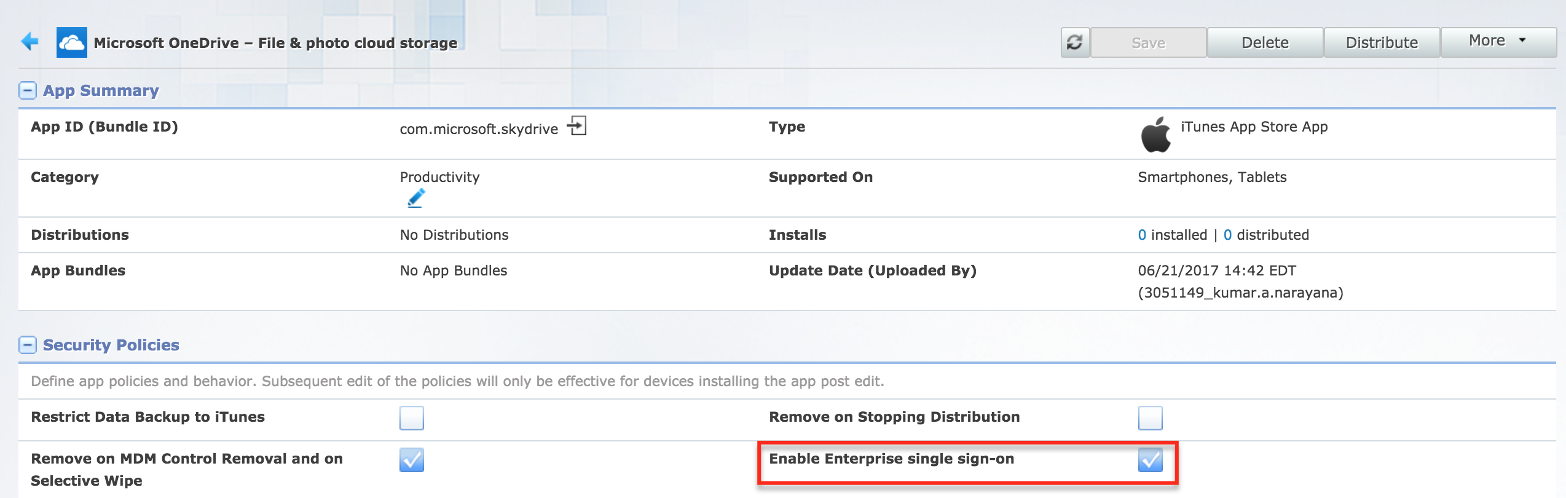The image size is (1566, 498).
Task: Click the Remove on Stopping Distribution label
Action: click(x=894, y=417)
